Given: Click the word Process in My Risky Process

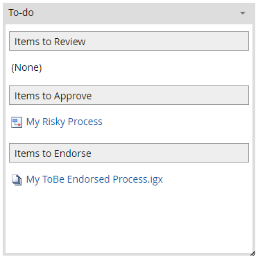Looking at the screenshot, I should (85, 122).
